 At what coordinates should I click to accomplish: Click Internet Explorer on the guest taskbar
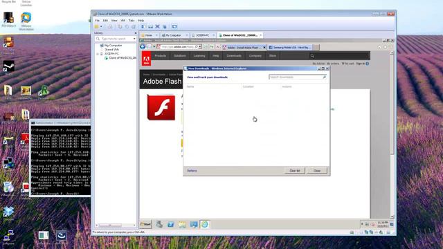coord(205,224)
